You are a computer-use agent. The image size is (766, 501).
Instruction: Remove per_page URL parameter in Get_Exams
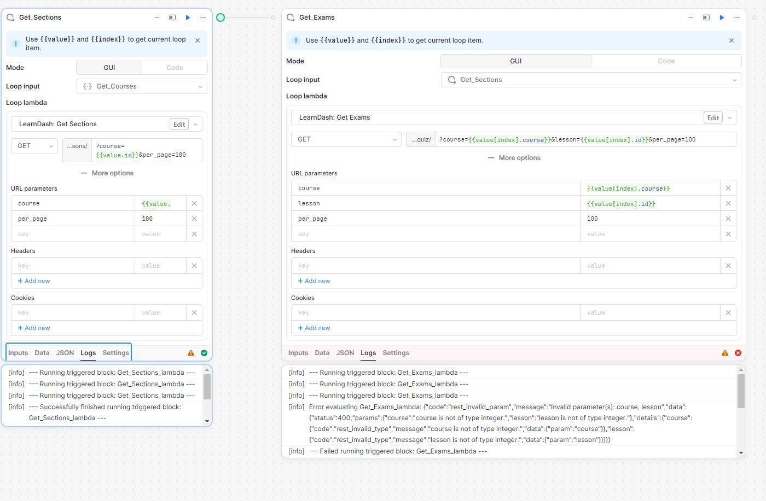728,219
